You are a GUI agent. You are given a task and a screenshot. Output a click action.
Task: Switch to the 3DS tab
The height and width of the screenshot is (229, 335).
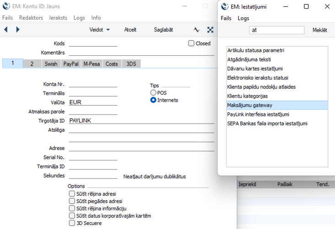click(x=131, y=64)
